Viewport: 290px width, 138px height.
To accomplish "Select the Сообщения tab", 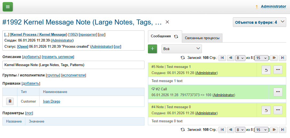I will 161,36.
